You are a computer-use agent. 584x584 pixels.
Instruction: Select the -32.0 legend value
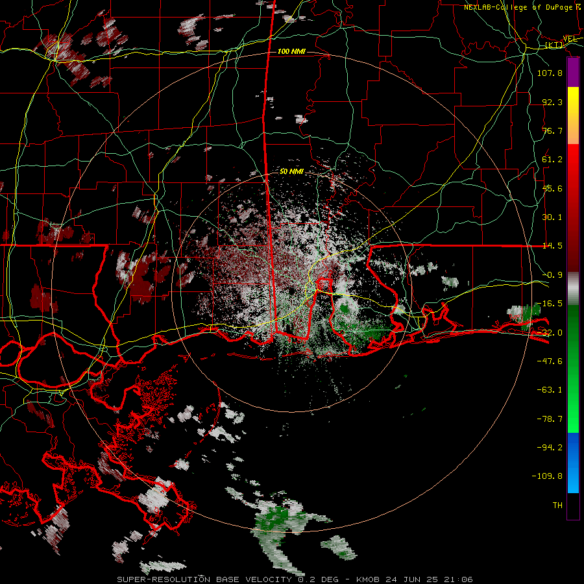pos(550,333)
